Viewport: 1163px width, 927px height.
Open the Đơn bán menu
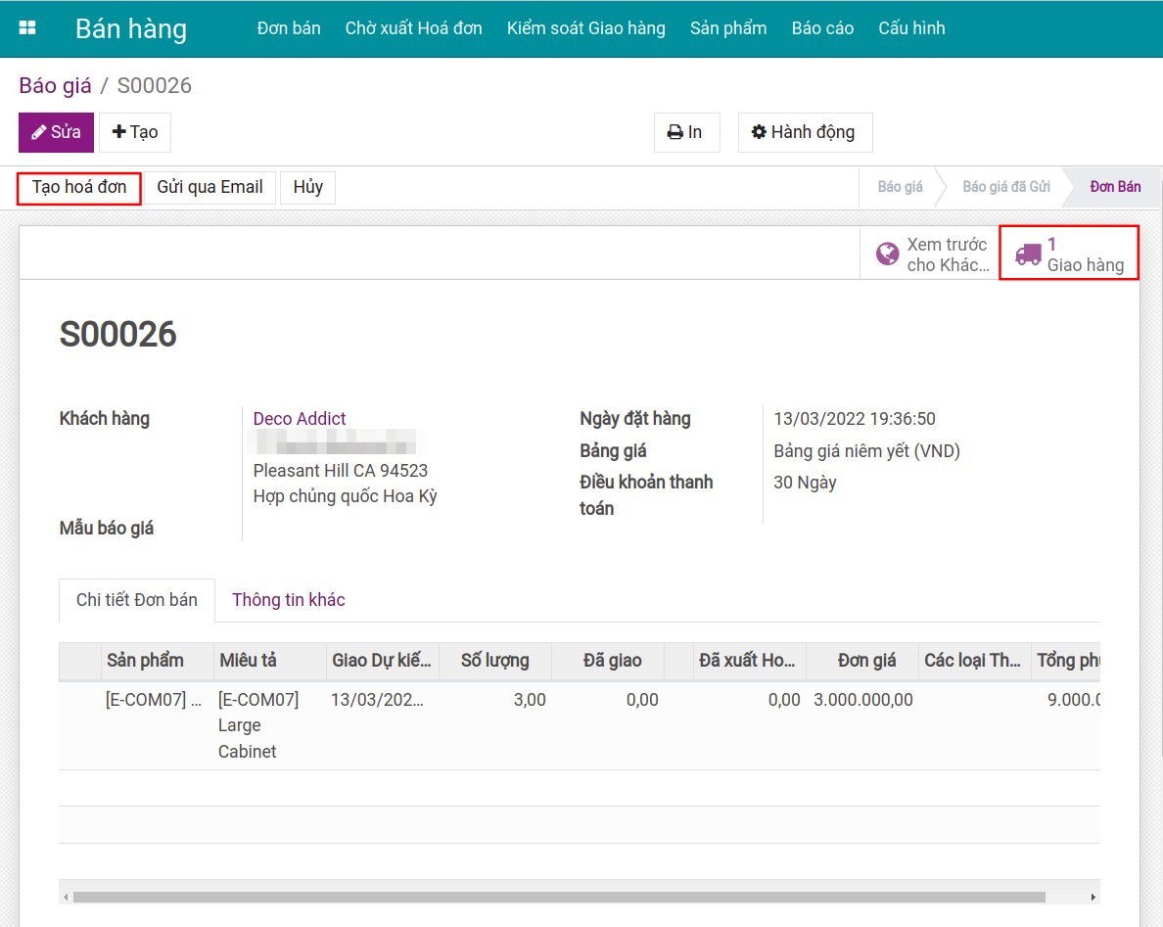pyautogui.click(x=289, y=28)
